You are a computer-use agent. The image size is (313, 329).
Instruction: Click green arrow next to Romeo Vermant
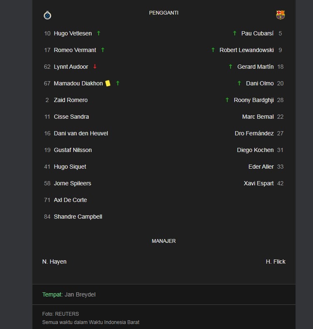tap(103, 50)
